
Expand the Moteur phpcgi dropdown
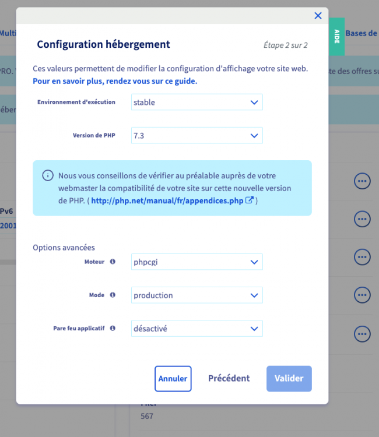coord(197,262)
